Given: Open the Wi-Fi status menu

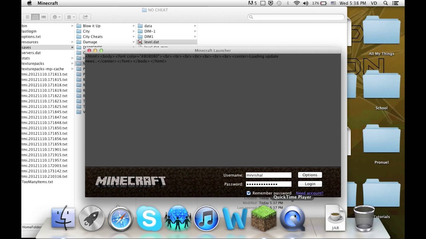Looking at the screenshot, I should point(297,3).
